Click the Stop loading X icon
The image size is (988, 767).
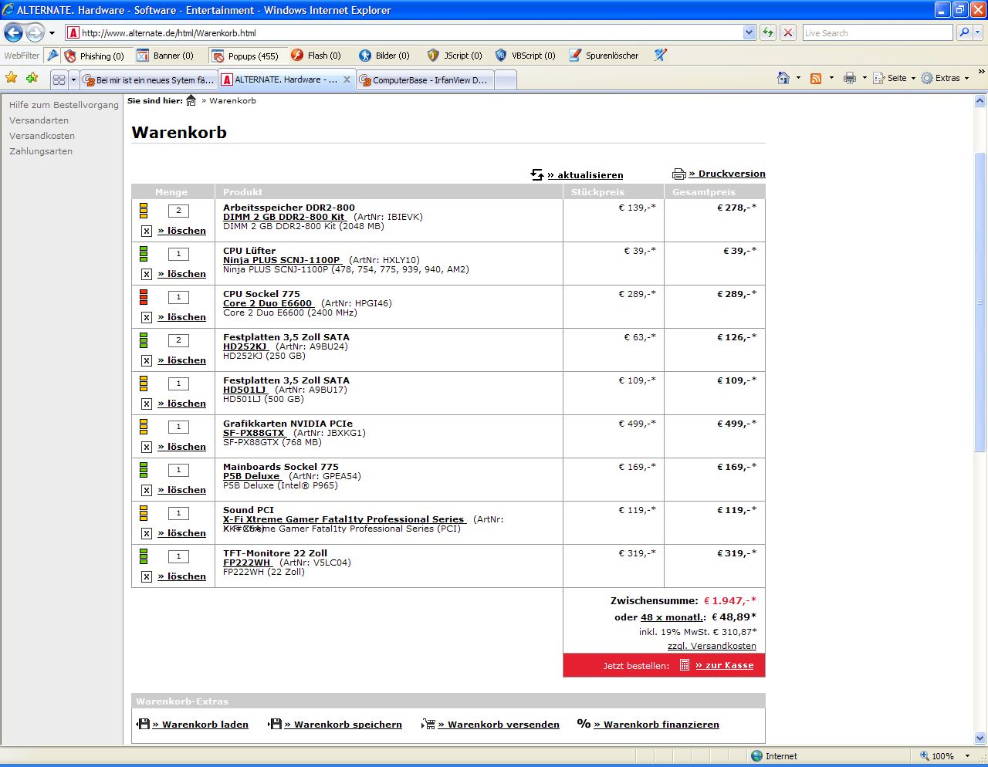(788, 32)
